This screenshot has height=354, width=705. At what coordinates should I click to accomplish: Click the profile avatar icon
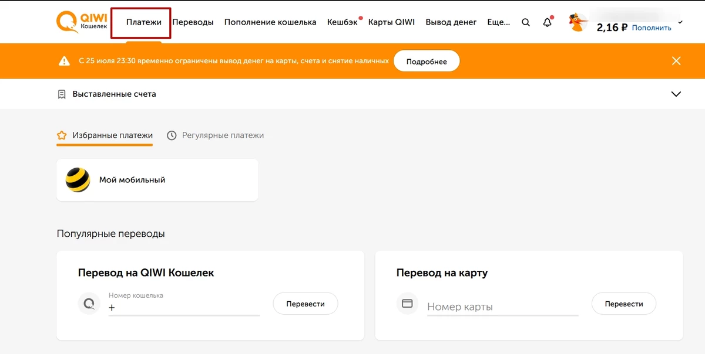578,23
